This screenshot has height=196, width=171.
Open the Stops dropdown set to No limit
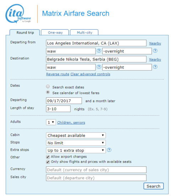pyautogui.click(x=76, y=143)
